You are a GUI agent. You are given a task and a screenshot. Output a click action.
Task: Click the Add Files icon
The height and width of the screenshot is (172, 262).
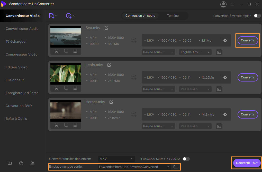51,16
